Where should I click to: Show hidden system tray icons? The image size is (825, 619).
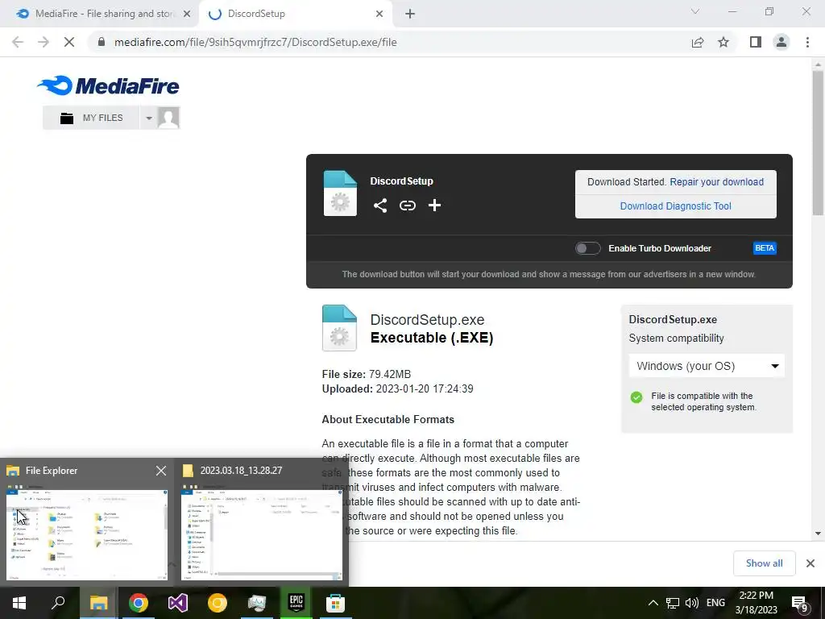[x=653, y=603]
